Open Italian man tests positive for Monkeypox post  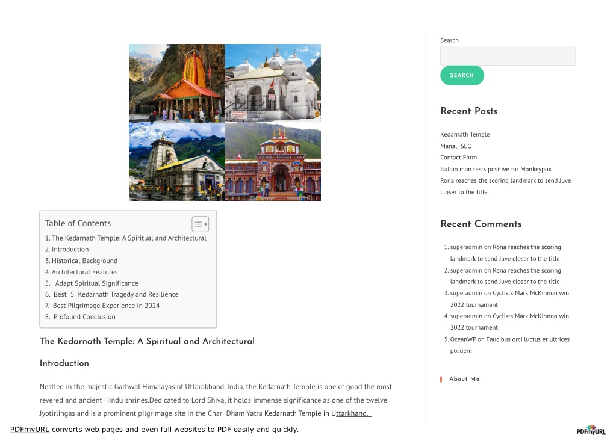point(496,169)
